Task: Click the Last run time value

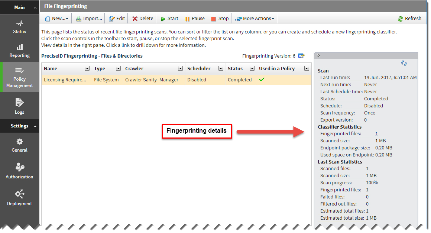Action: pos(391,78)
